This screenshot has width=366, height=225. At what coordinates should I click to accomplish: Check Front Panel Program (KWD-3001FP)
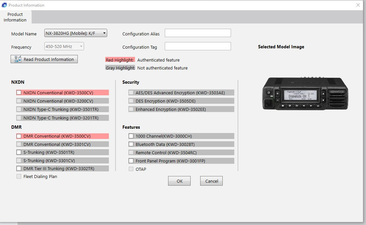tap(131, 161)
